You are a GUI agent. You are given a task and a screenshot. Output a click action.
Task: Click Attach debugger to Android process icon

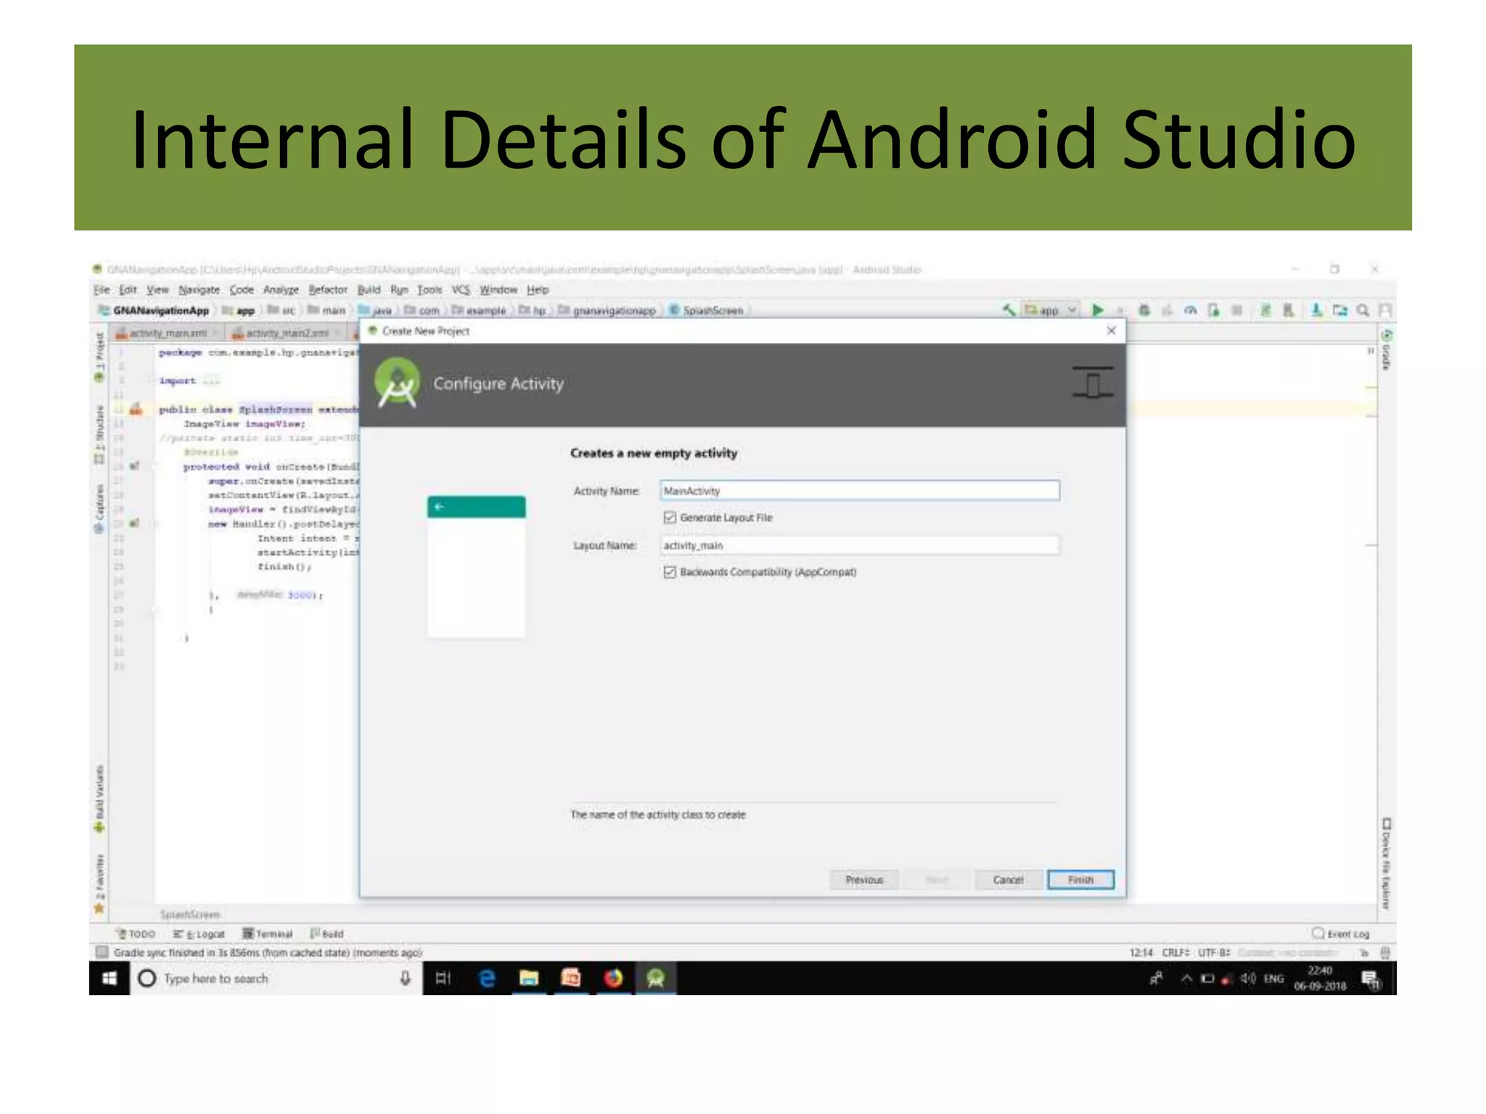point(1214,310)
